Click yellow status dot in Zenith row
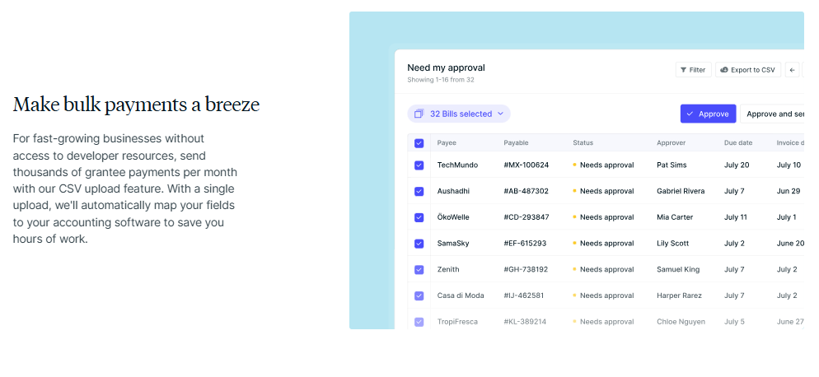819x377 pixels. coord(575,270)
